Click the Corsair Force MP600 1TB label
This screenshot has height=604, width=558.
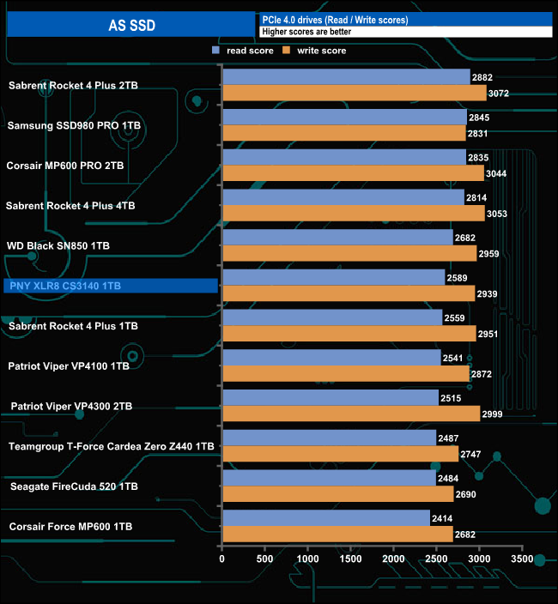71,527
